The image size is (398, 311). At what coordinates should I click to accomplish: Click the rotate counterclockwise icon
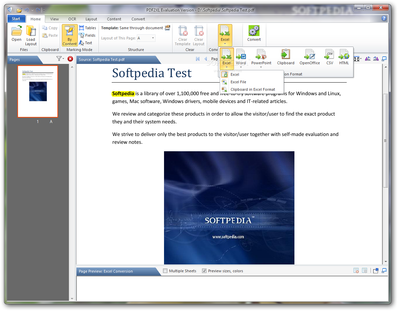[x=367, y=59]
